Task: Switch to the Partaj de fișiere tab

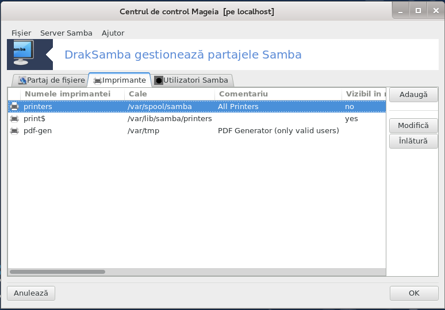Action: tap(51, 80)
